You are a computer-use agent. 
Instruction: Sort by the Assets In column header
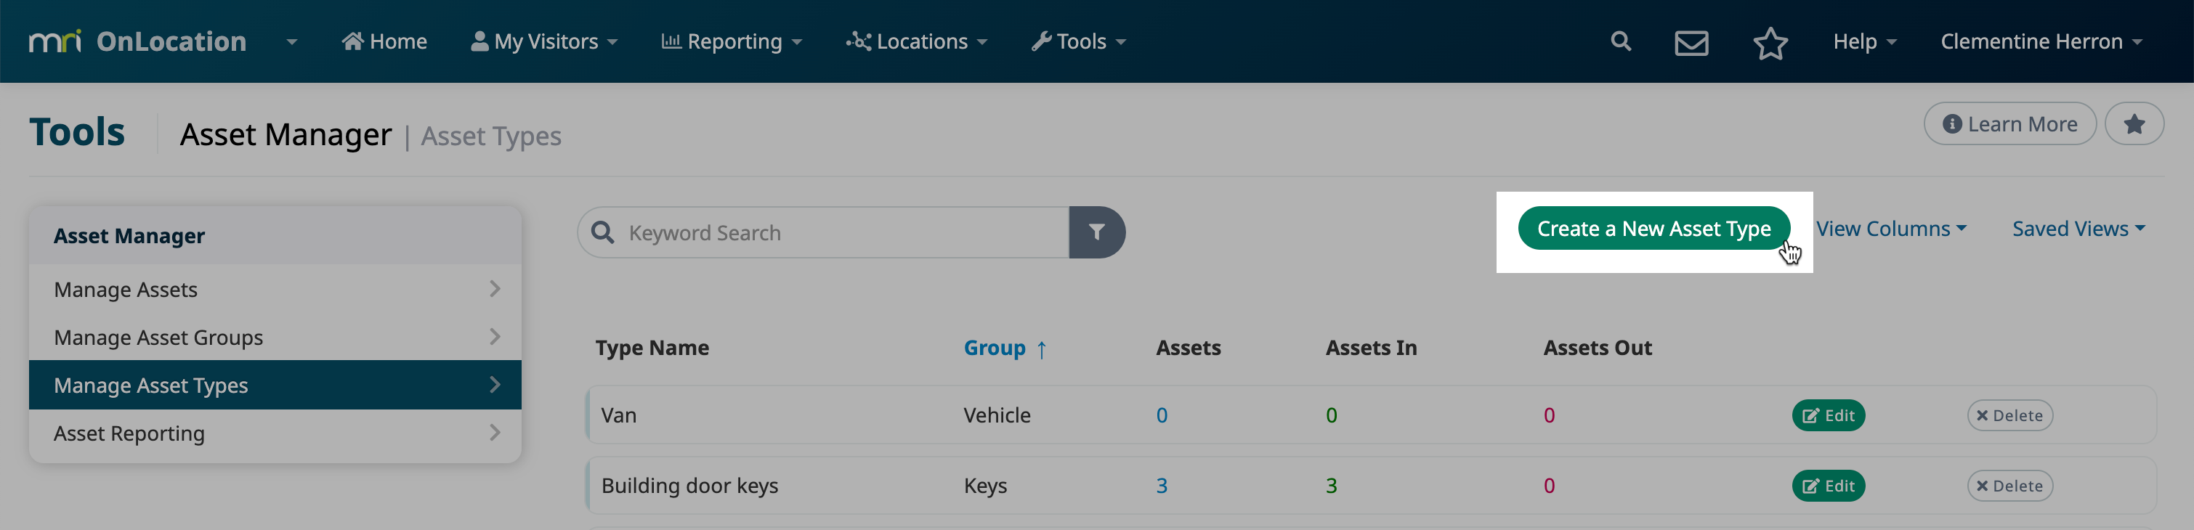tap(1370, 347)
